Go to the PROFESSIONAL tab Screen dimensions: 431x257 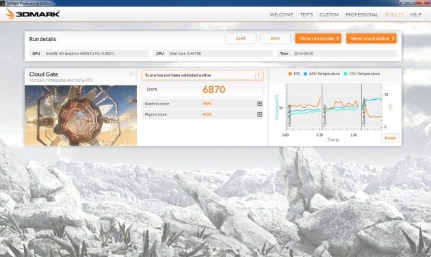pos(362,14)
